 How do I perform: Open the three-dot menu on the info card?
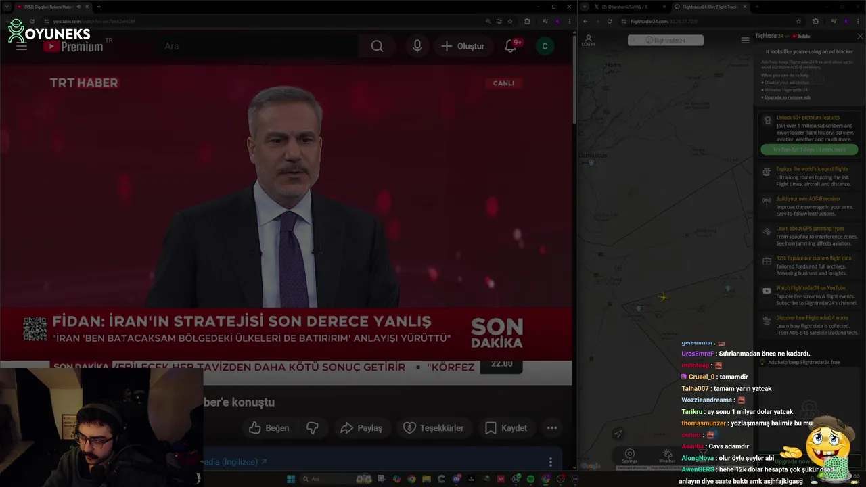[x=550, y=462]
